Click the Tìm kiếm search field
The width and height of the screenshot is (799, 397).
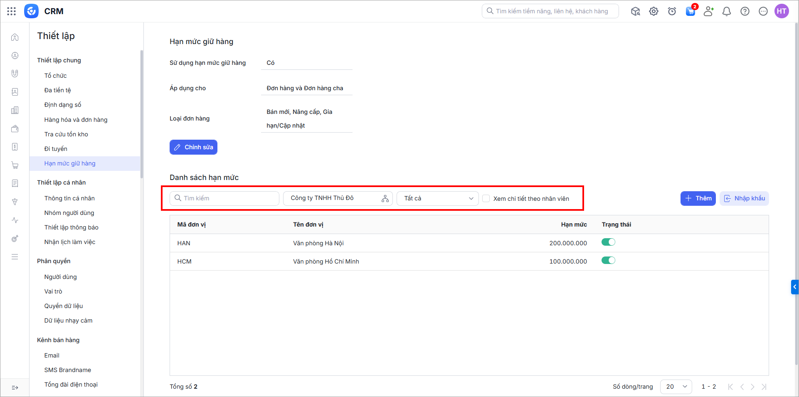point(224,198)
